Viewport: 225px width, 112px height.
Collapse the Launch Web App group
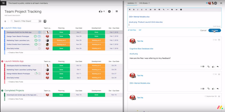click(x=2, y=28)
